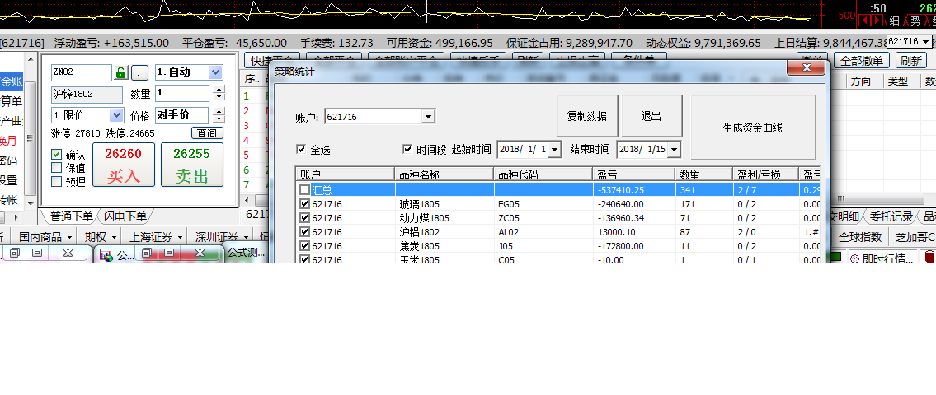Open the 结束时间 date picker dropdown
The width and height of the screenshot is (936, 395).
(x=675, y=150)
